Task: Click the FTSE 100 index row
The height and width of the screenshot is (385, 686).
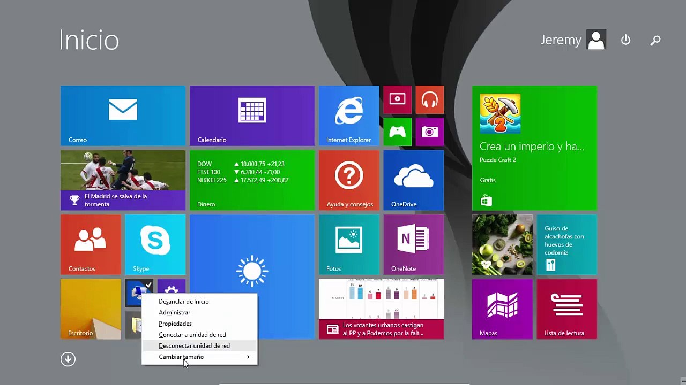Action: pyautogui.click(x=238, y=172)
